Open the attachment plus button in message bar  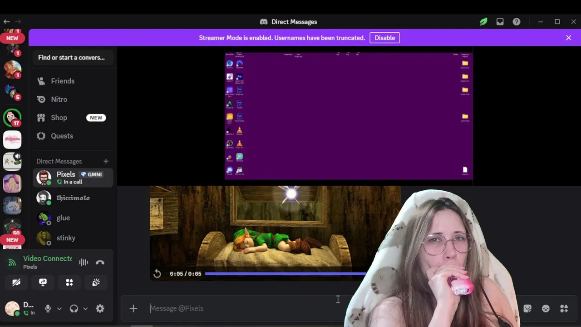click(x=133, y=308)
